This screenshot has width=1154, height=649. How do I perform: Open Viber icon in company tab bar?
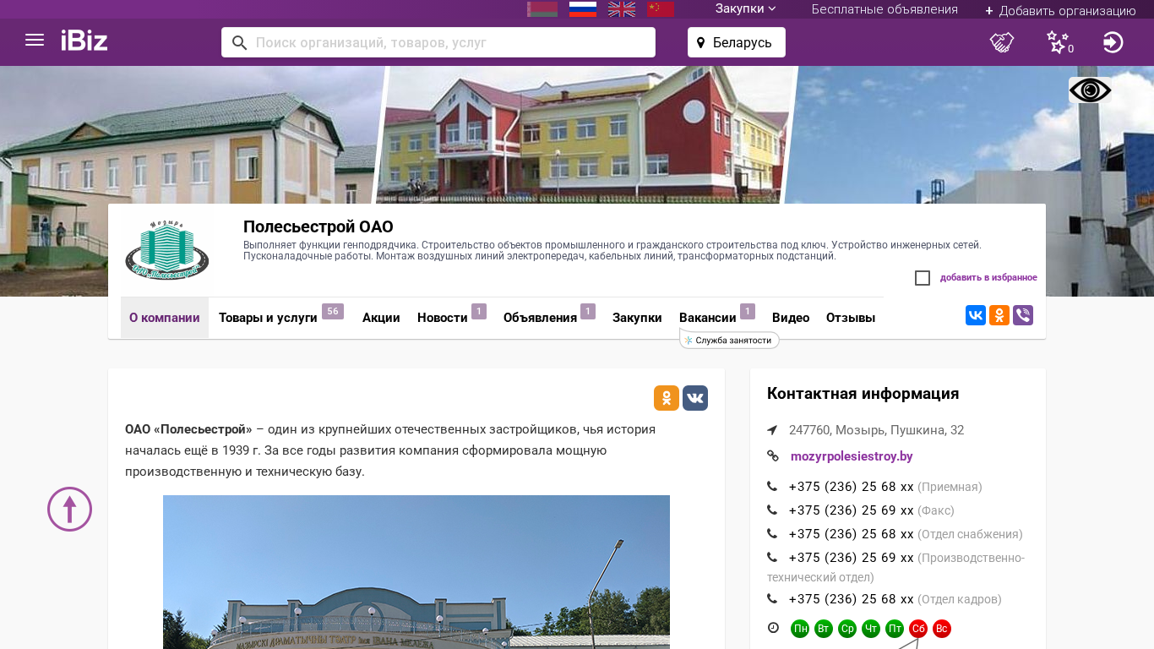pyautogui.click(x=1023, y=315)
